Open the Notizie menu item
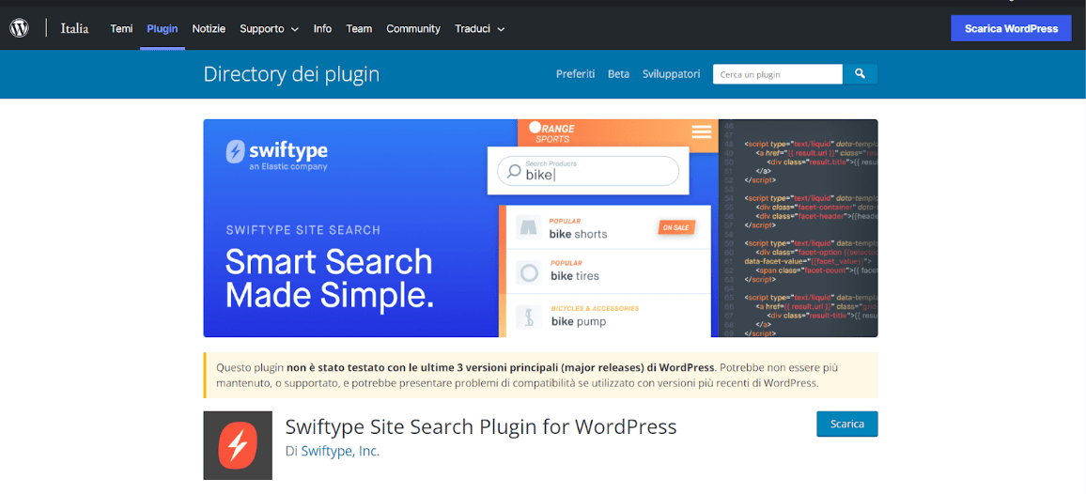1086x494 pixels. [x=209, y=28]
